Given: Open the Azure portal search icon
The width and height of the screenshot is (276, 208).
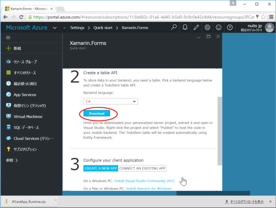Looking at the screenshot, I should pyautogui.click(x=174, y=27).
